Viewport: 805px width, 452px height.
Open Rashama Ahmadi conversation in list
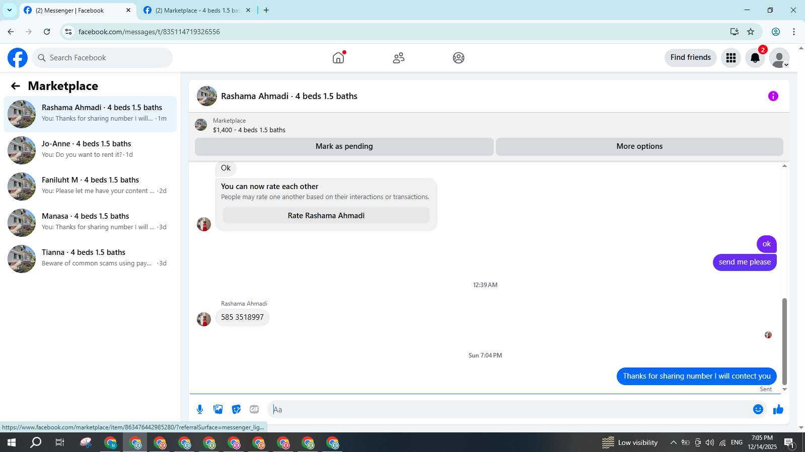(90, 114)
